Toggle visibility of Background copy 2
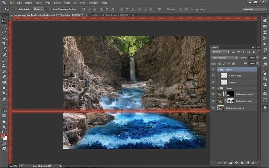 213,108
